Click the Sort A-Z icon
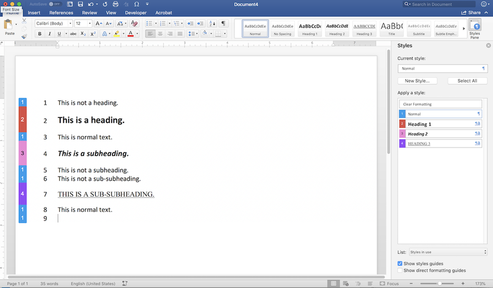This screenshot has height=288, width=493. click(x=212, y=24)
